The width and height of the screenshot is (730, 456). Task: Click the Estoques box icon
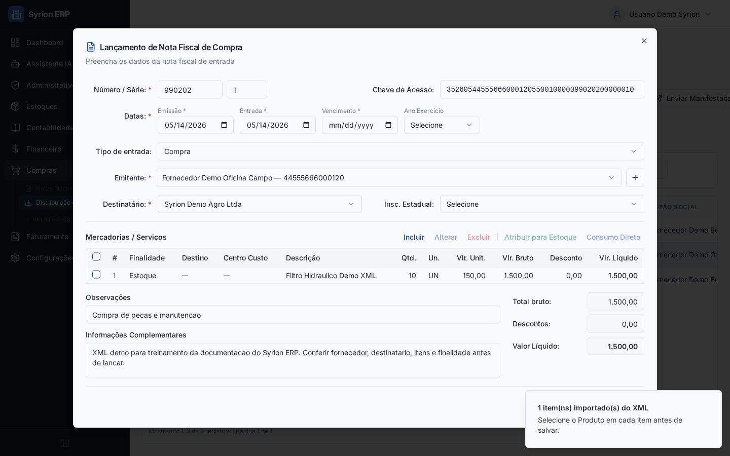click(15, 106)
